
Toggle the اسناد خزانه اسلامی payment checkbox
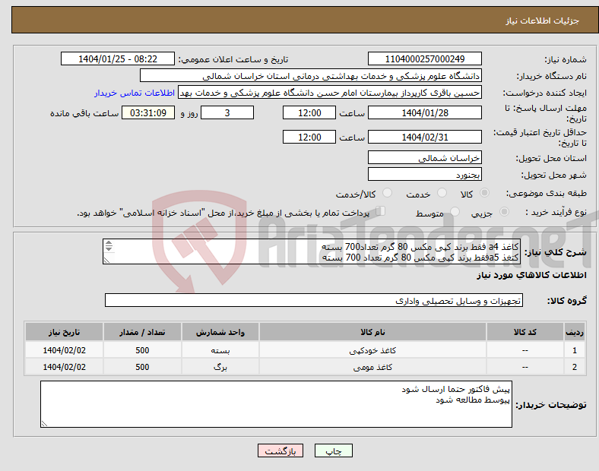tap(381, 211)
